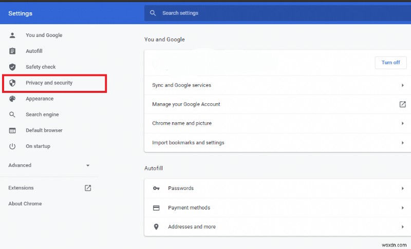Click the On startup power icon

(x=13, y=147)
